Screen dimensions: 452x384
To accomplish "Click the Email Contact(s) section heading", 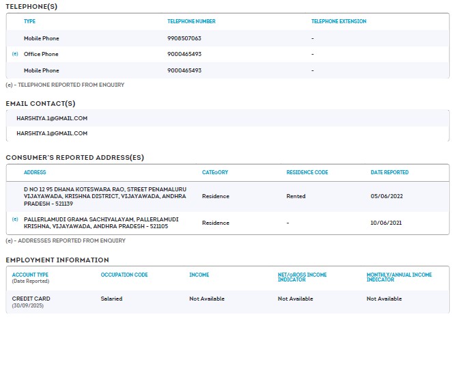I will coord(40,103).
